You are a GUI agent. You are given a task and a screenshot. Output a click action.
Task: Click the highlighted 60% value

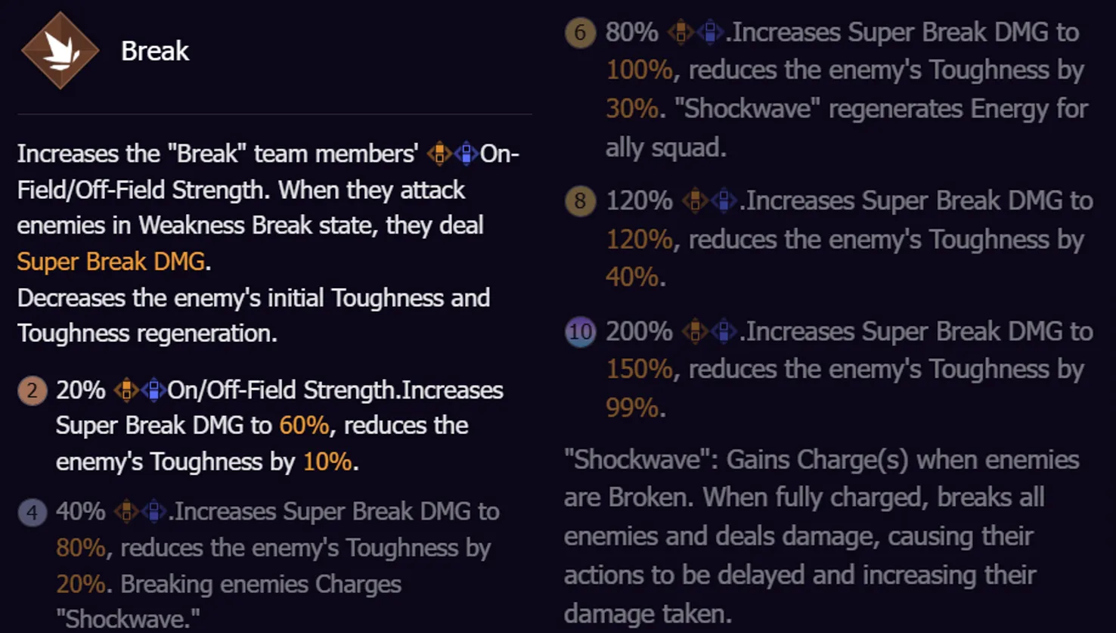(304, 426)
